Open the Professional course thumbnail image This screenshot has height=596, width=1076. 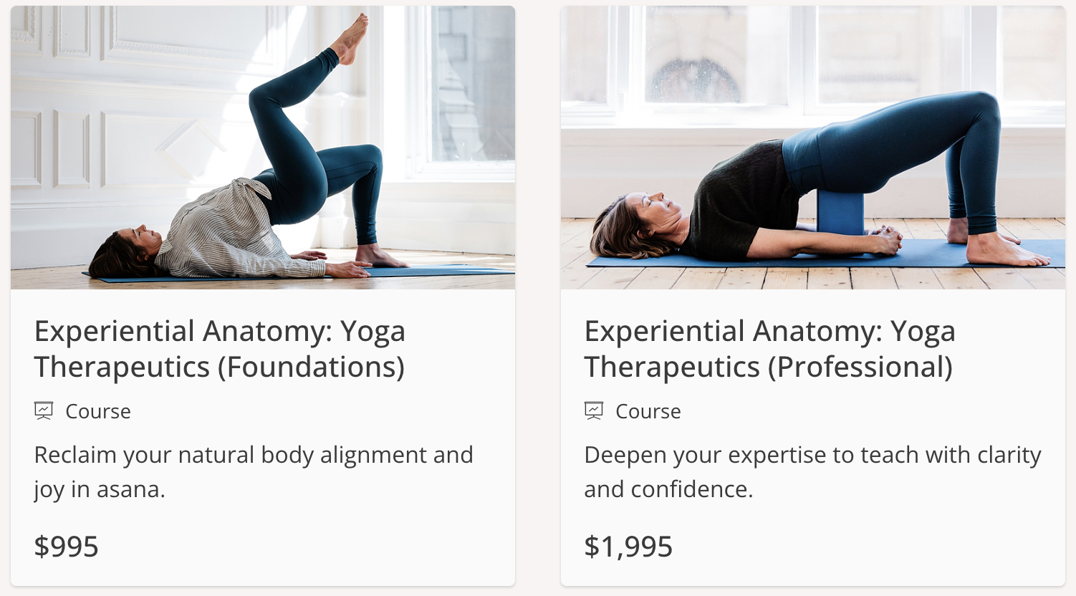[x=813, y=148]
